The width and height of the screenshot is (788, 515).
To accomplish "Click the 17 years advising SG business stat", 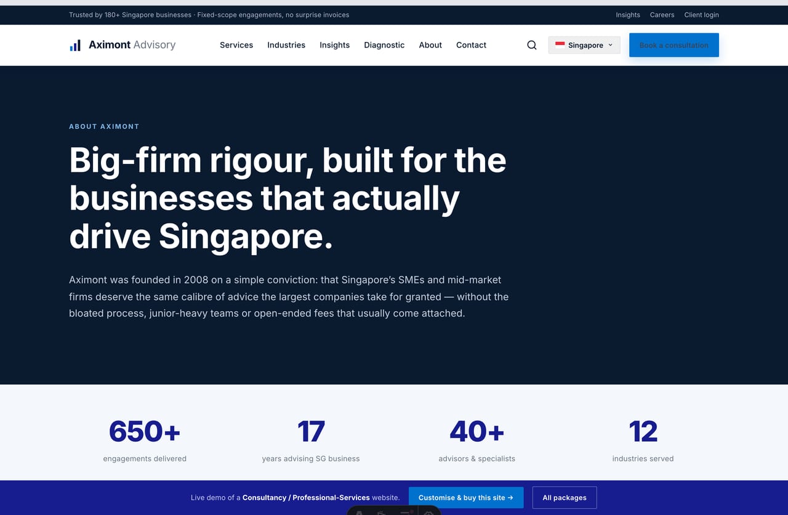I will click(x=311, y=440).
